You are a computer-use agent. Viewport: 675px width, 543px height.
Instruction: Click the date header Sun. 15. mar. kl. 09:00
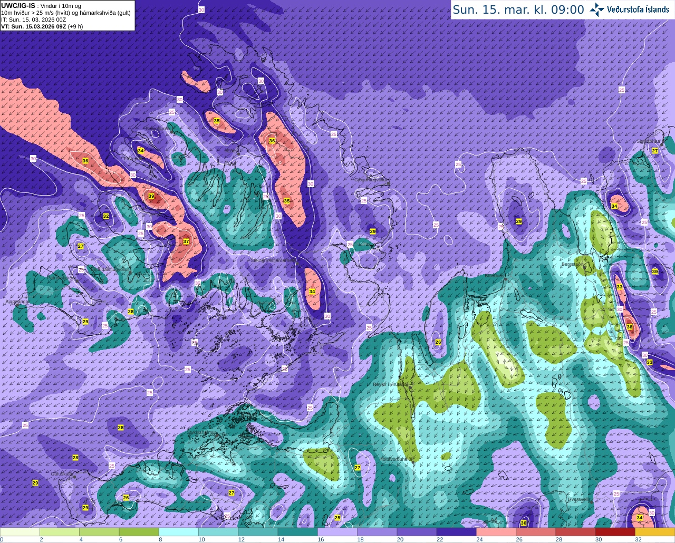point(518,9)
